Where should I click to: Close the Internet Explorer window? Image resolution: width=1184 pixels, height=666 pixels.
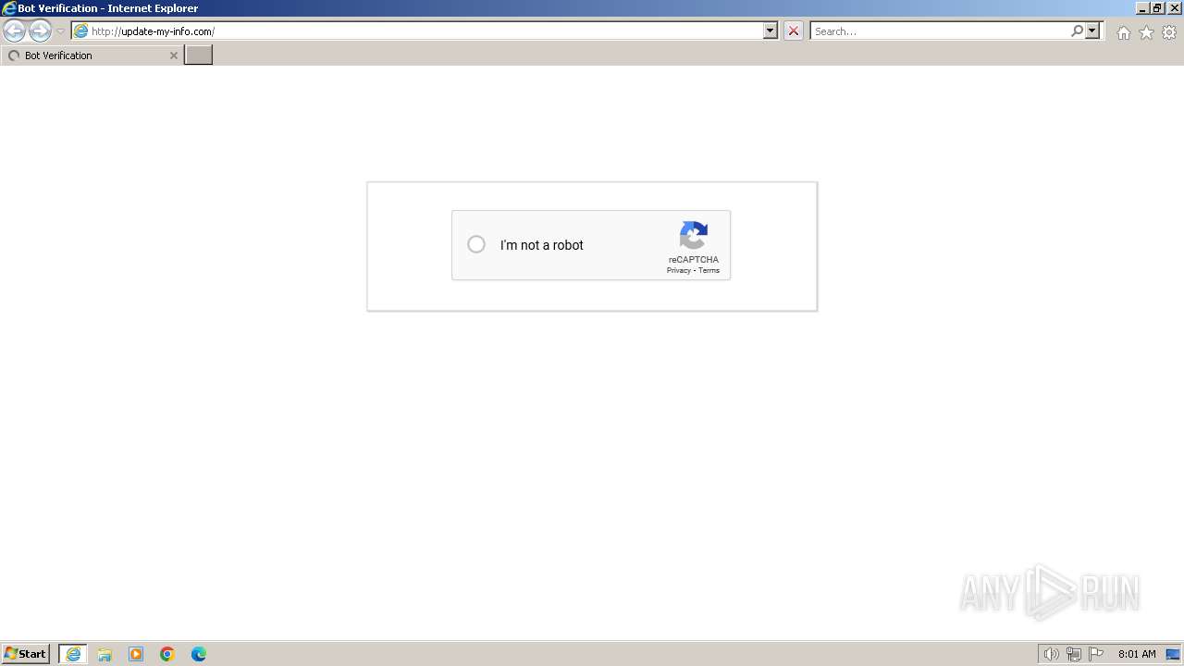pos(1173,8)
